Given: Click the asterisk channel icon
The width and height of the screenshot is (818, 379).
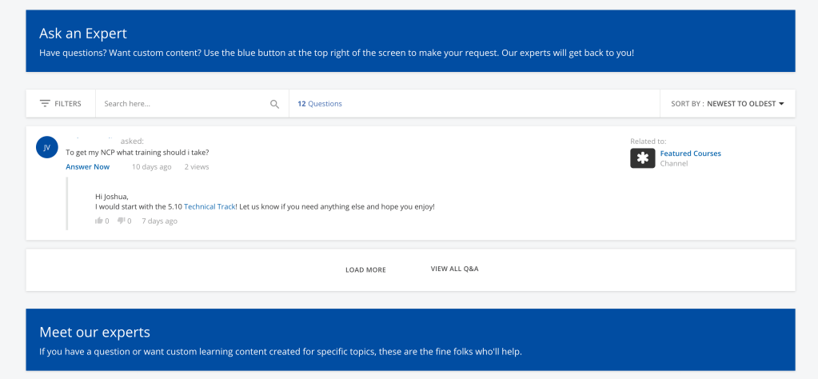Looking at the screenshot, I should (642, 158).
